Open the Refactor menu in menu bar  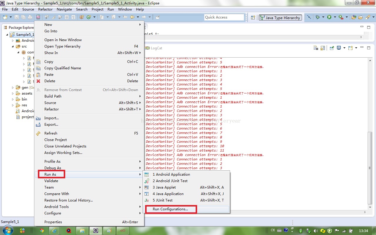pyautogui.click(x=45, y=9)
